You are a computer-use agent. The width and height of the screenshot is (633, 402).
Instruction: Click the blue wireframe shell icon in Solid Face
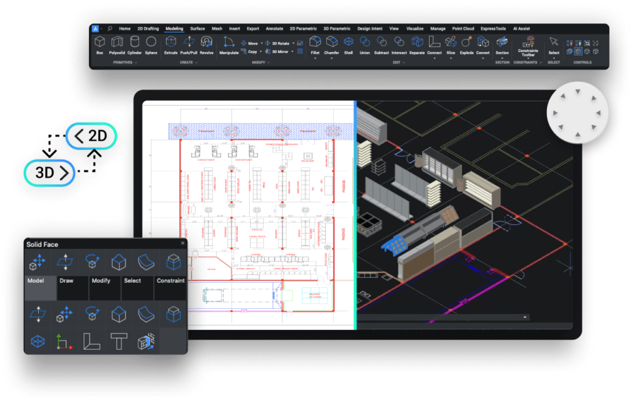[38, 341]
